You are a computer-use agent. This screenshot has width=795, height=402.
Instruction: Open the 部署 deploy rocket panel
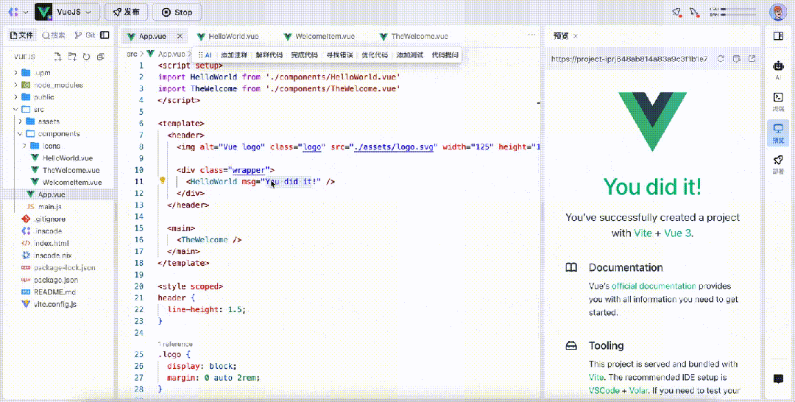[x=778, y=165]
